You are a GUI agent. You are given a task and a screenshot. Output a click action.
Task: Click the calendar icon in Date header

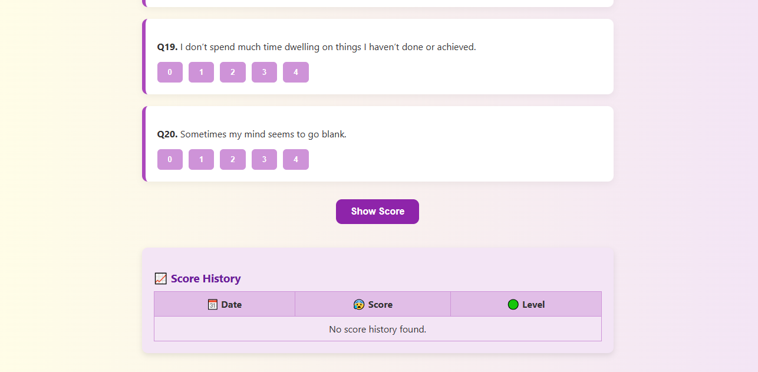pos(213,305)
